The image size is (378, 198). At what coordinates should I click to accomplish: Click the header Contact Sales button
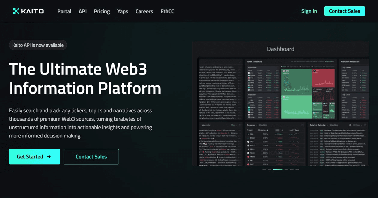[344, 11]
